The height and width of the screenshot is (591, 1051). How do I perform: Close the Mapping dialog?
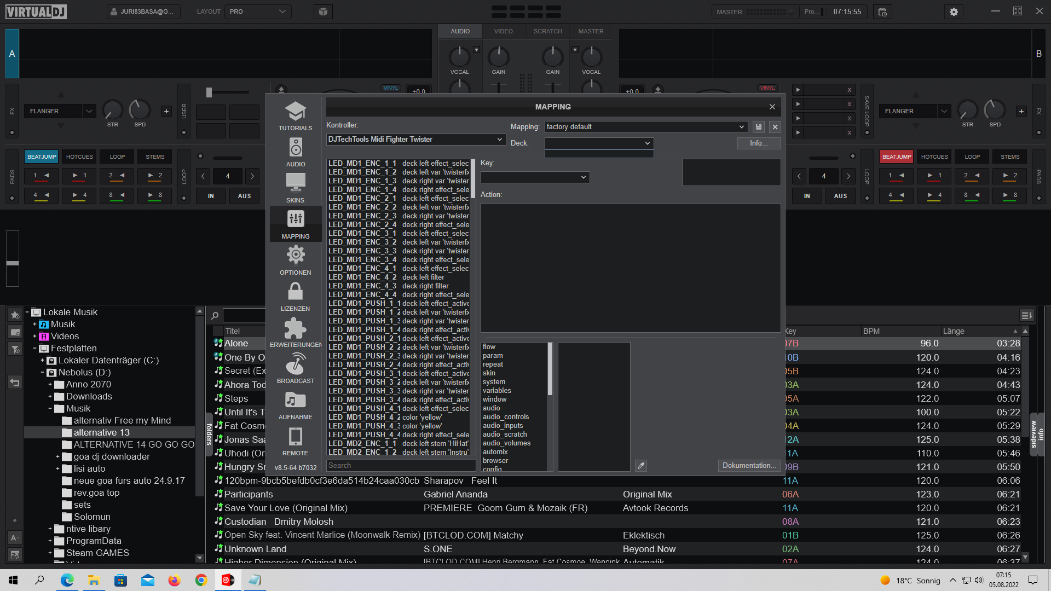[x=772, y=107]
